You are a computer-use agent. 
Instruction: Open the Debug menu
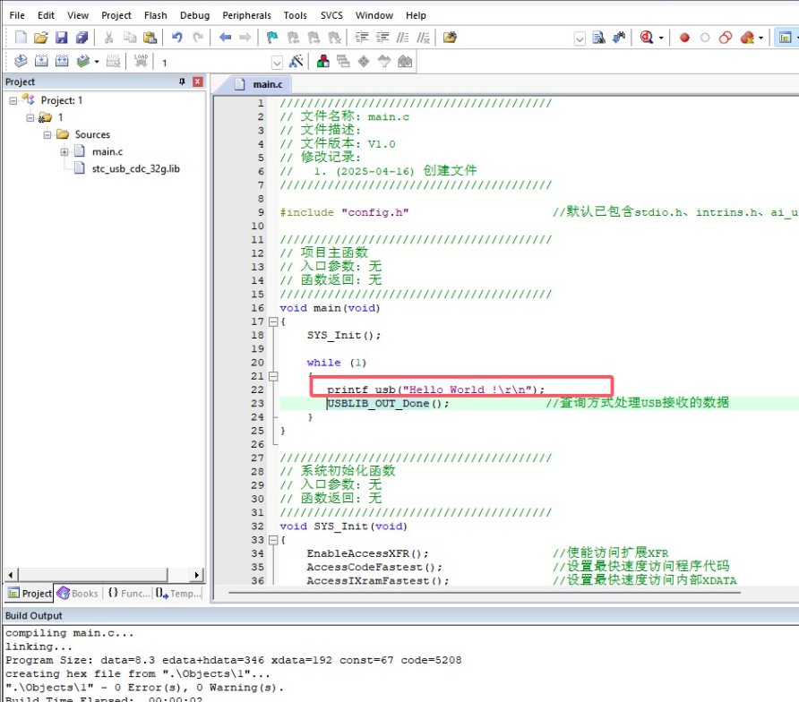(194, 15)
